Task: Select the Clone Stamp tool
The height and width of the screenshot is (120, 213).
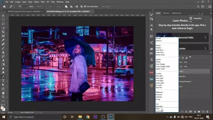Action: 3,52
